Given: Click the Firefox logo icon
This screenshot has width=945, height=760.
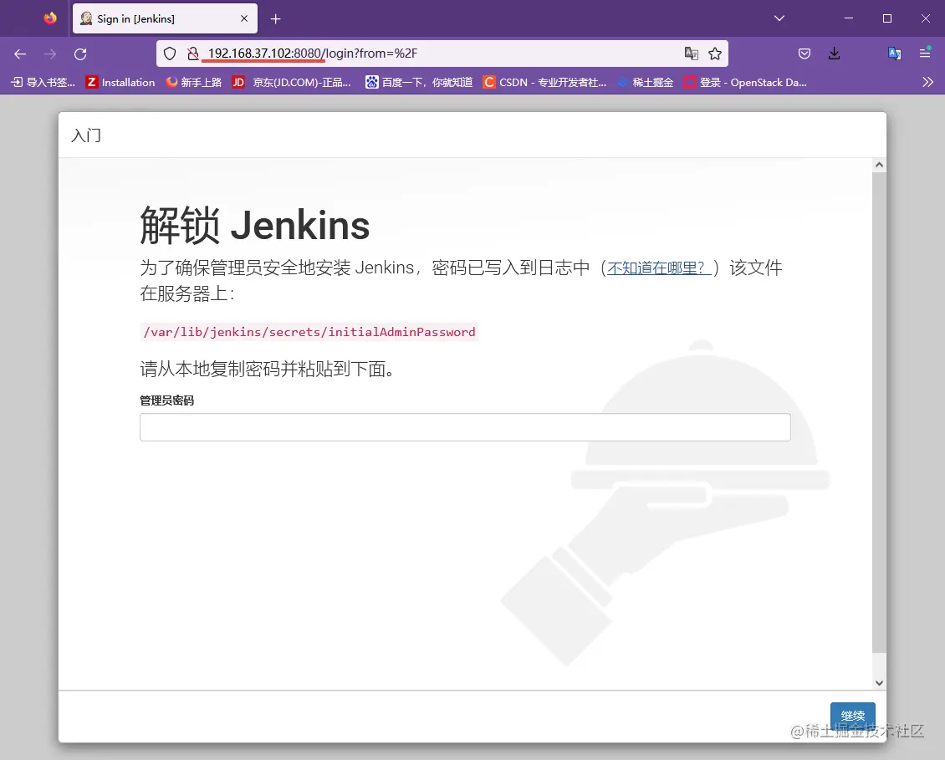Looking at the screenshot, I should [50, 18].
